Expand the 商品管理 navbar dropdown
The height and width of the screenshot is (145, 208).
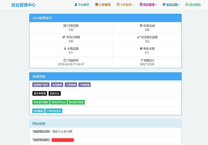(x=148, y=5)
